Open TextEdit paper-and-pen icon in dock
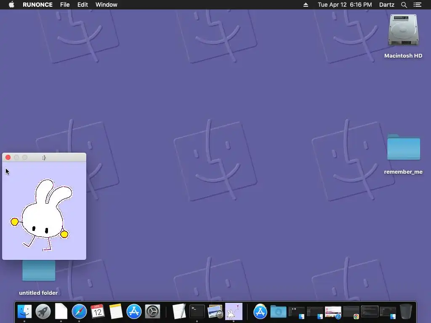 pos(179,312)
